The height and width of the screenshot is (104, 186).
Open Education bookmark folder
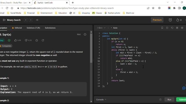pyautogui.click(x=61, y=13)
